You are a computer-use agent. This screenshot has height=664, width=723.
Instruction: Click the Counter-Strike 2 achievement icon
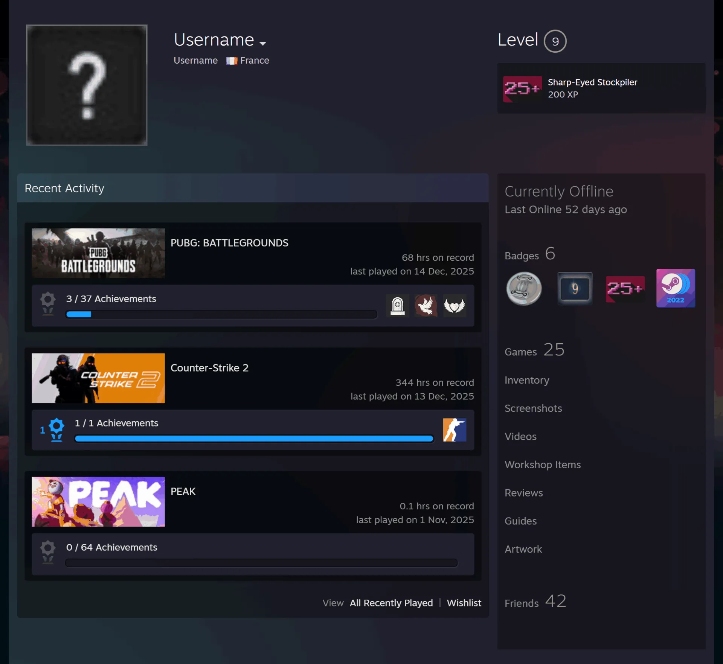click(454, 430)
